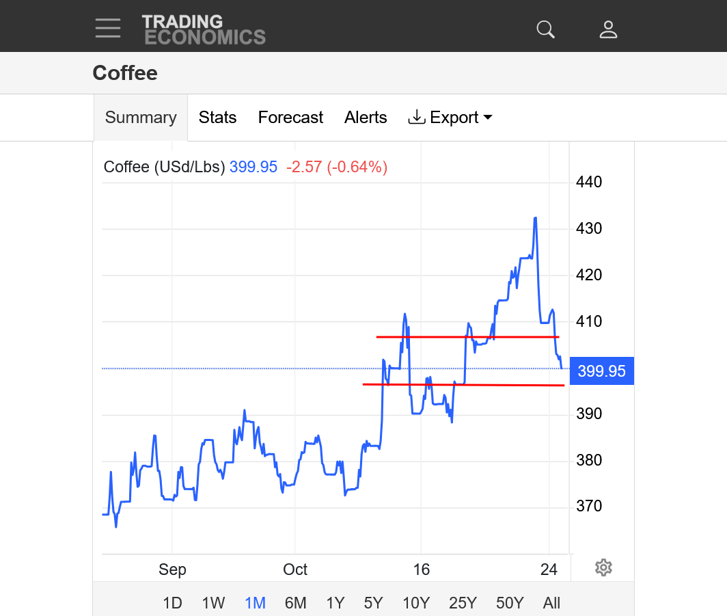
Task: Open the user account icon
Action: 608,29
